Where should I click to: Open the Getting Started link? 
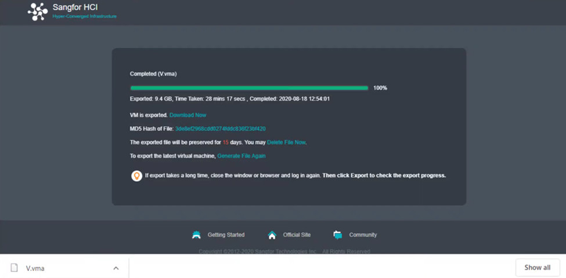tap(226, 235)
